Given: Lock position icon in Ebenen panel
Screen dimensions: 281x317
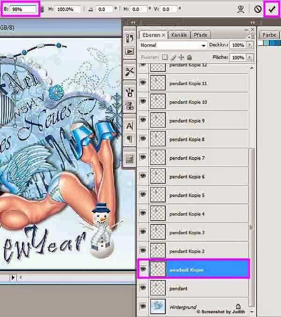Looking at the screenshot, I should (181, 57).
